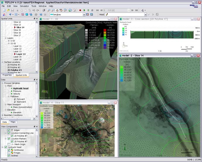Open the File menu
The width and height of the screenshot is (202, 162).
(x=3, y=6)
